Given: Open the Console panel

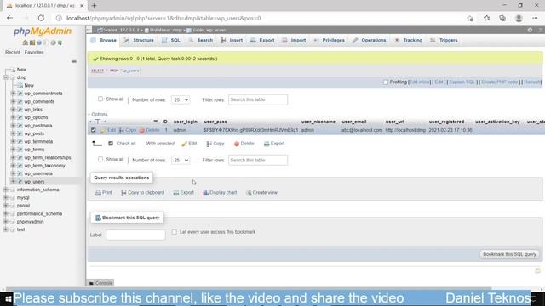Looking at the screenshot, I should tap(100, 283).
